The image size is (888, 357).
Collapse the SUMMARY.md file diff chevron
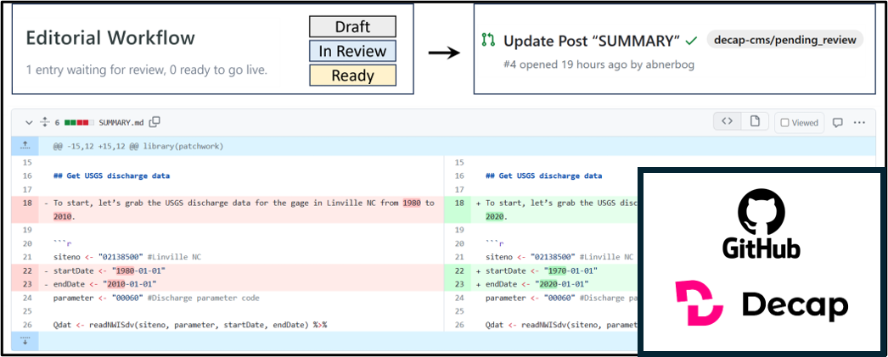click(28, 122)
